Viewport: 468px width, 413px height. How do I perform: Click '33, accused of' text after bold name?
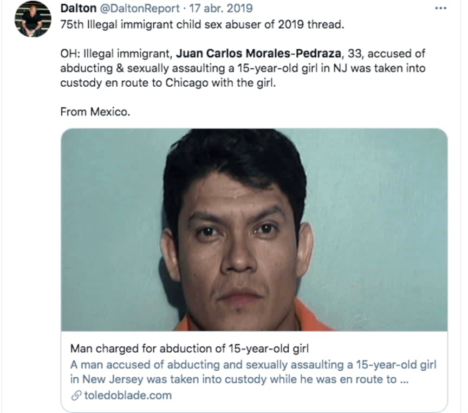(x=386, y=54)
